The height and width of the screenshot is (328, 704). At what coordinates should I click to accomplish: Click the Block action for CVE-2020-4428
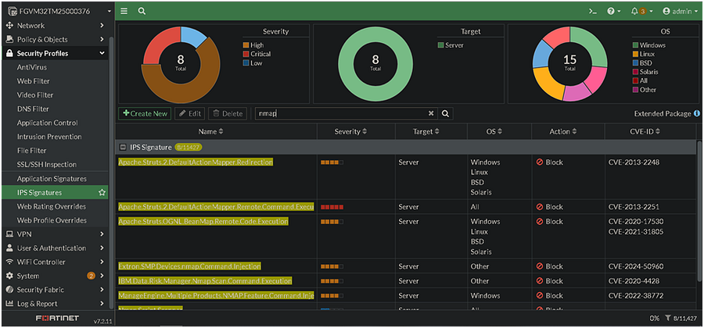pos(550,281)
